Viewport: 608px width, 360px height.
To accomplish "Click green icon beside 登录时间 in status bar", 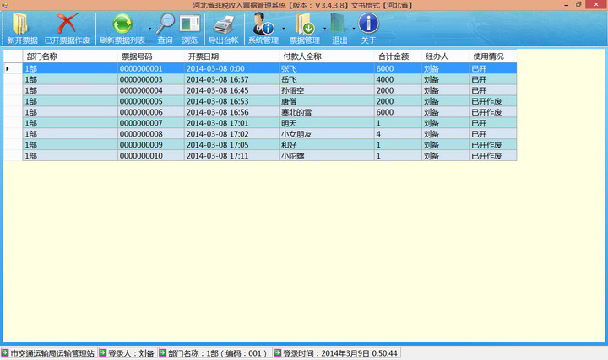I will click(278, 352).
